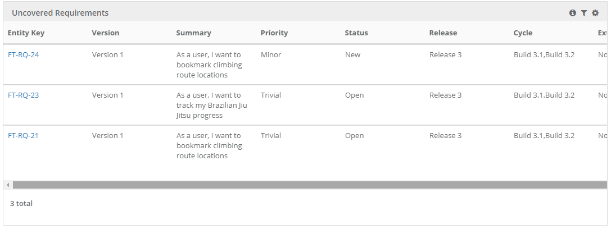This screenshot has width=611, height=229.
Task: Click the info icon in panel header
Action: pos(573,13)
